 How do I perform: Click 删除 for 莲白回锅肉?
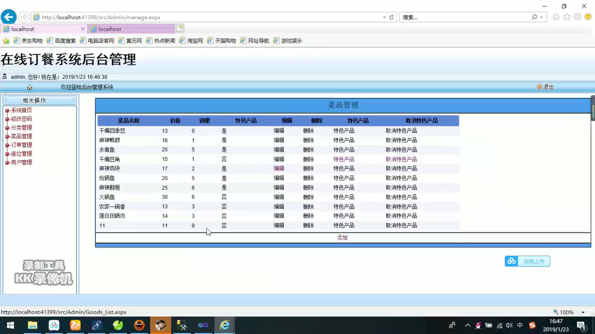coord(309,216)
